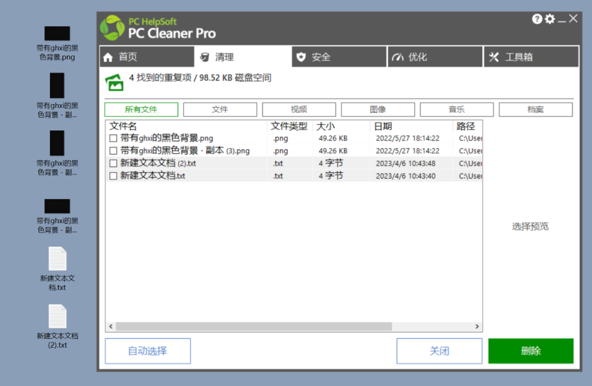Close the PC Cleaner Pro window
592x386 pixels.
pyautogui.click(x=573, y=19)
